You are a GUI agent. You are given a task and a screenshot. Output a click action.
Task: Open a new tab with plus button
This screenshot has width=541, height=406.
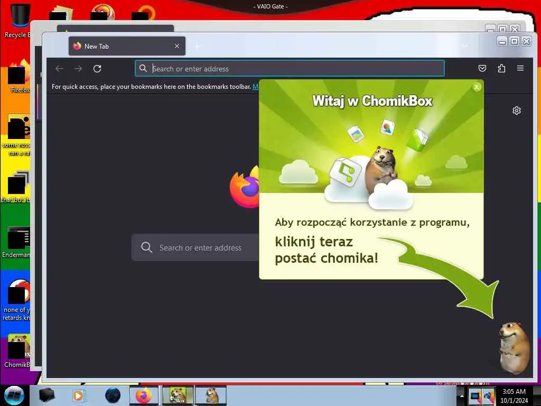pyautogui.click(x=197, y=46)
